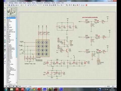Open the Fichier menu
121x91 pixels.
(x=6, y=3)
